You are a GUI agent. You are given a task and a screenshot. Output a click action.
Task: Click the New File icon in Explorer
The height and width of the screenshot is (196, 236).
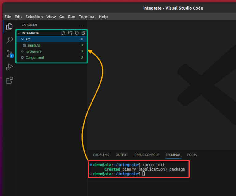[64, 33]
